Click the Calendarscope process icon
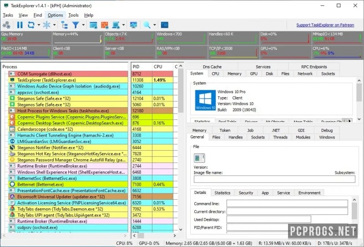The height and width of the screenshot is (247, 364). (x=12, y=129)
